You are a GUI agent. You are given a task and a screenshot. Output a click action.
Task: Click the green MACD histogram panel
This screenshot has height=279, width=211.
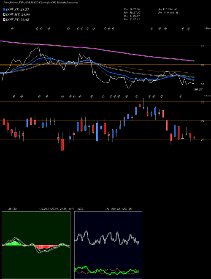[36, 245]
